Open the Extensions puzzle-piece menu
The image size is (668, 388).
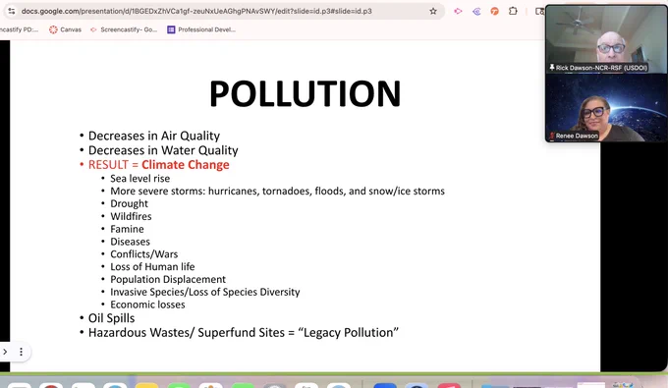[513, 11]
